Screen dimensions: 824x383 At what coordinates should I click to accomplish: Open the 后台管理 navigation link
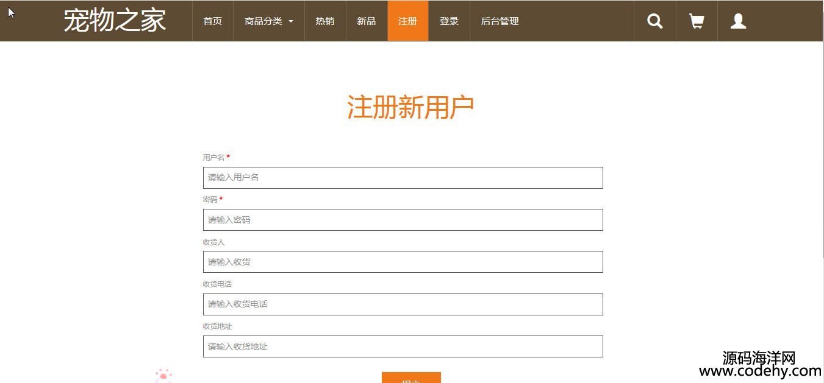tap(500, 21)
